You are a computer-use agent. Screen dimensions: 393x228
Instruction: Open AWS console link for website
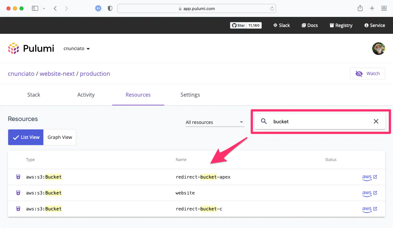(x=370, y=193)
